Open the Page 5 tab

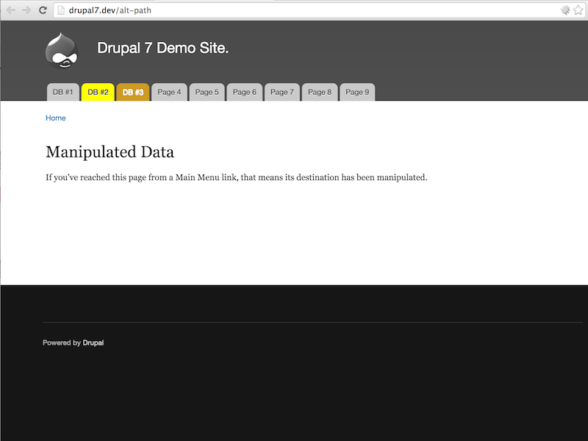coord(207,92)
